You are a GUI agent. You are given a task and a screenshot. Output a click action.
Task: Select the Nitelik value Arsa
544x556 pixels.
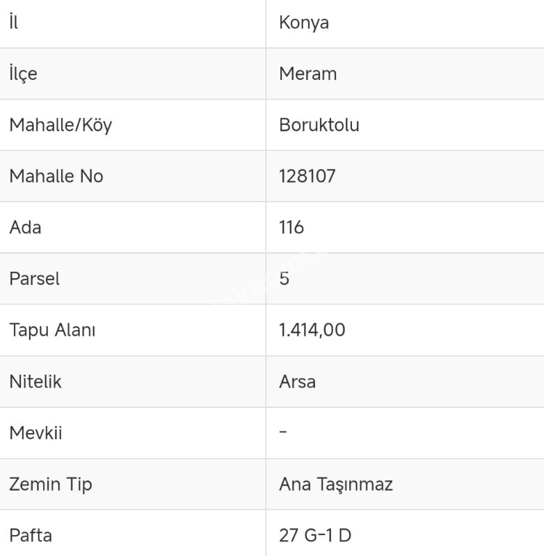tap(297, 382)
